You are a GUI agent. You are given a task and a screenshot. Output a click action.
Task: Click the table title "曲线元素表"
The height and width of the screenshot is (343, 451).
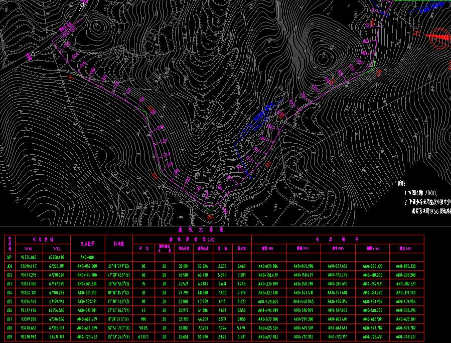(201, 230)
